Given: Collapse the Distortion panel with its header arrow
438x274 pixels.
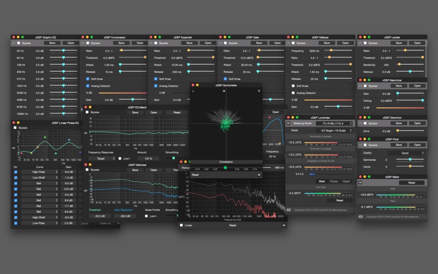Looking at the screenshot, I should [x=360, y=123].
